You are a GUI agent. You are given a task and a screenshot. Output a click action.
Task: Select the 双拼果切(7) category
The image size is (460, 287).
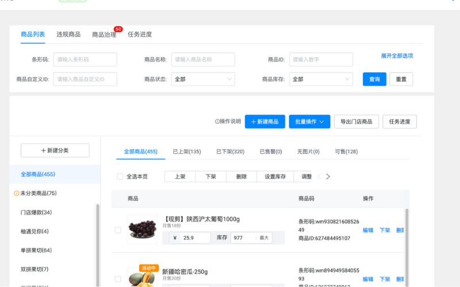[x=34, y=269]
